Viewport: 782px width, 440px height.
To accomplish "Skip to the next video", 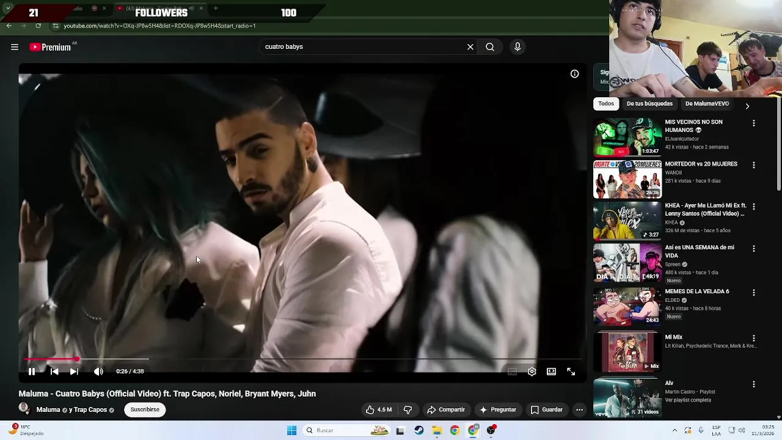I will coord(74,372).
